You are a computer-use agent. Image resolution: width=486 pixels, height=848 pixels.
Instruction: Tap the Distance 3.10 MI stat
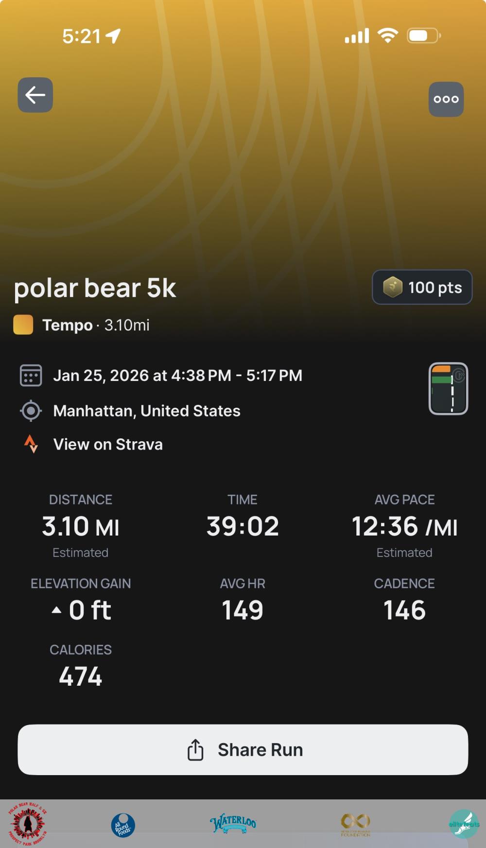click(x=81, y=526)
